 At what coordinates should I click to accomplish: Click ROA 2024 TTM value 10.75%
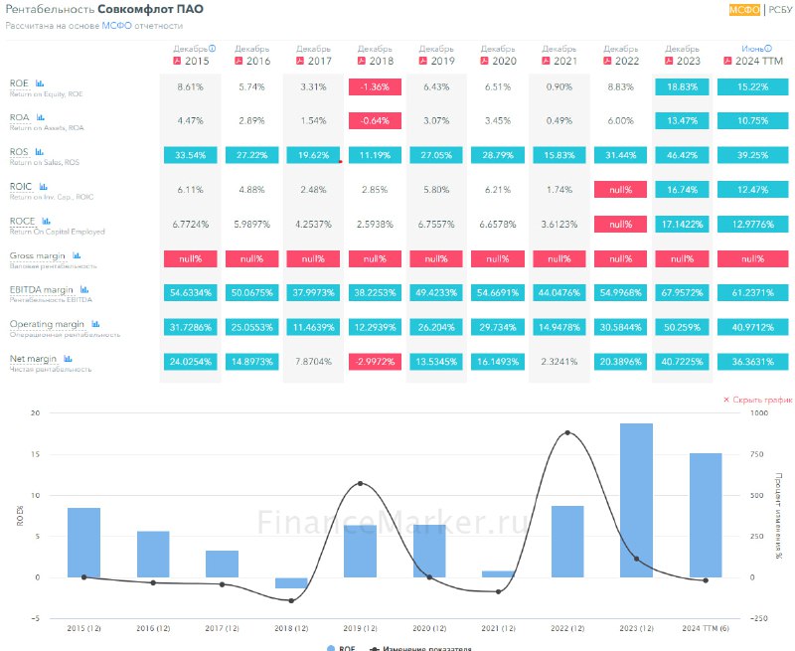[752, 120]
